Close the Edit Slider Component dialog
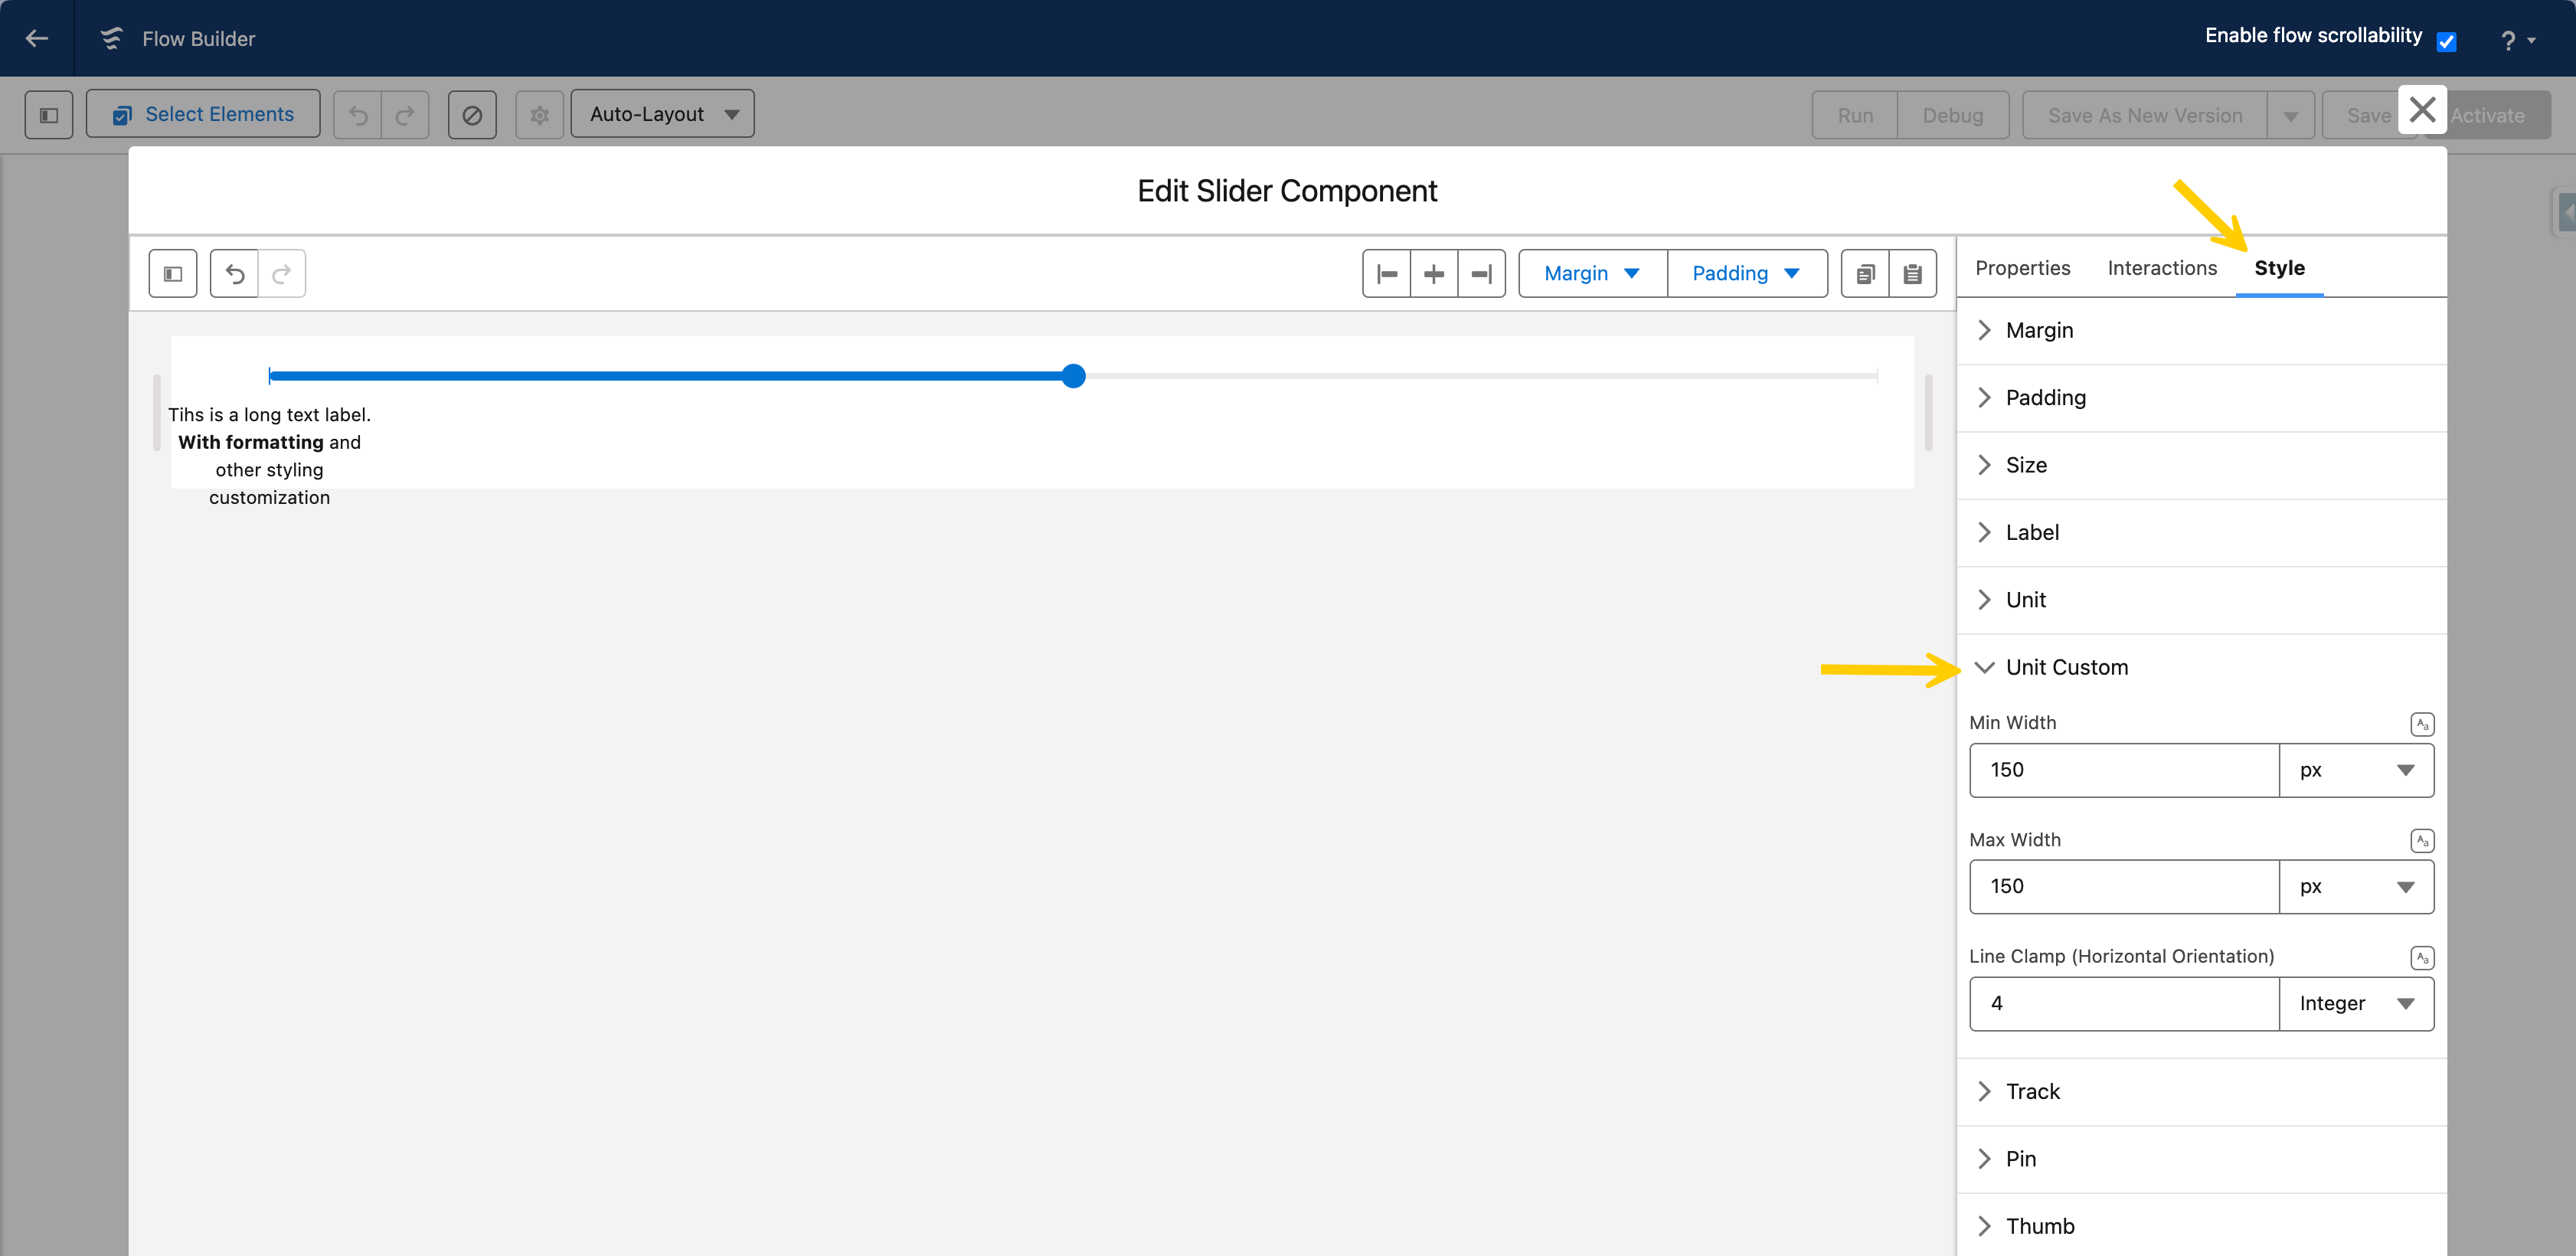2576x1256 pixels. [x=2422, y=110]
